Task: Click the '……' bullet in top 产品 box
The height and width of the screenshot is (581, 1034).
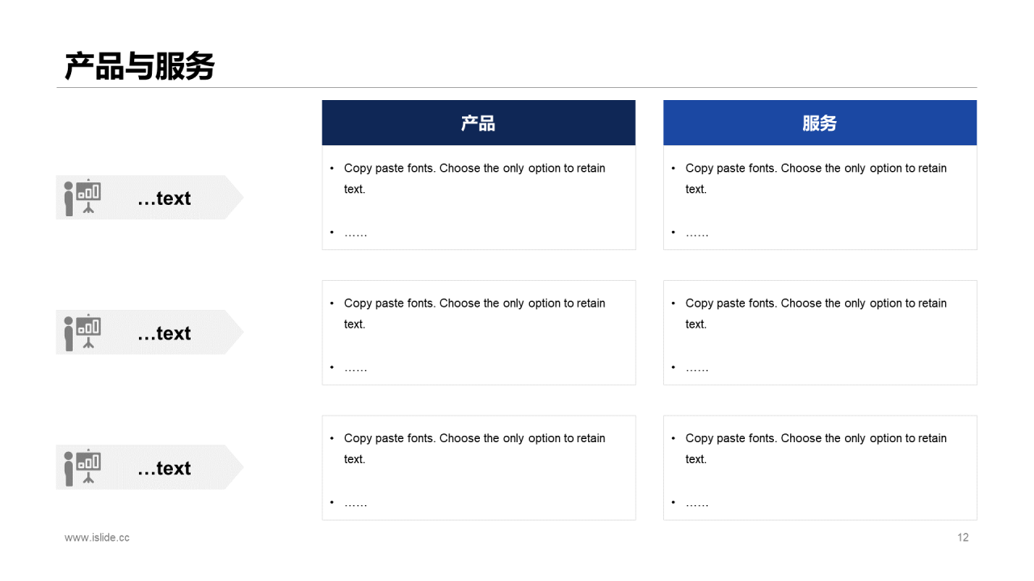Action: tap(355, 233)
